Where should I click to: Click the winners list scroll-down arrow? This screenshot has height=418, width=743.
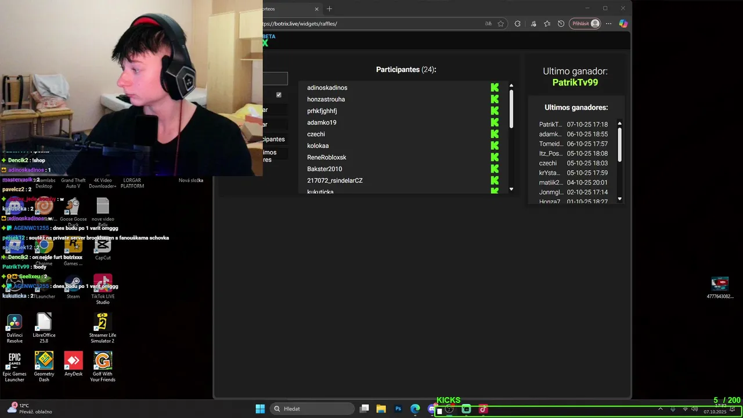(619, 199)
